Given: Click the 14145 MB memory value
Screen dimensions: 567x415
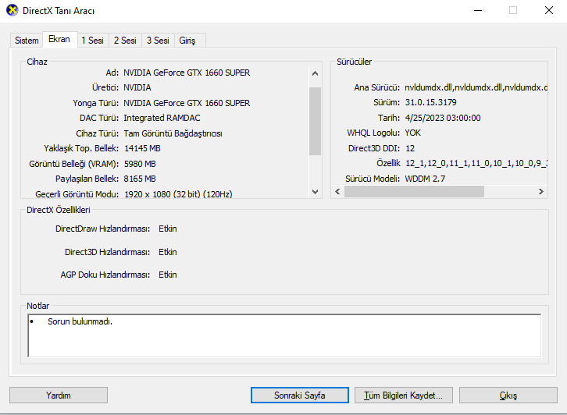Looking at the screenshot, I should tap(142, 148).
